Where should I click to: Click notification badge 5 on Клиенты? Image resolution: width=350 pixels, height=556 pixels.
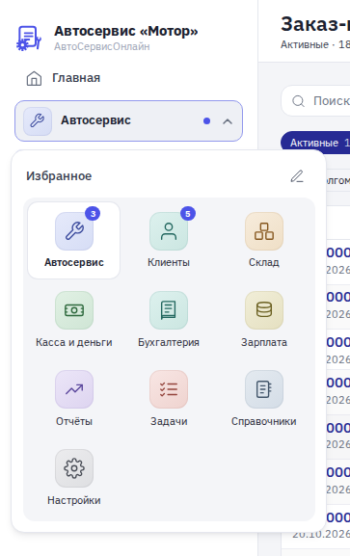coord(188,214)
